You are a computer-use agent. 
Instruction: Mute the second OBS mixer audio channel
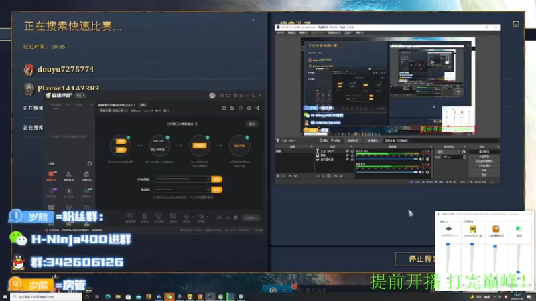pyautogui.click(x=421, y=172)
